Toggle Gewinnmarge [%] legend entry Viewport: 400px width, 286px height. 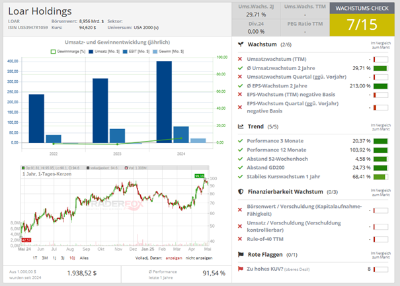68,52
